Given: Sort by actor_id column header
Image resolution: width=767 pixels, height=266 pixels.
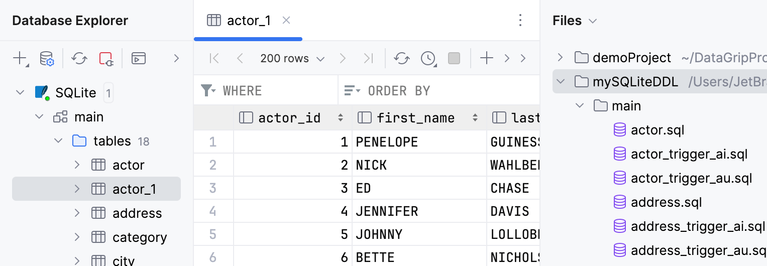Looking at the screenshot, I should [289, 118].
